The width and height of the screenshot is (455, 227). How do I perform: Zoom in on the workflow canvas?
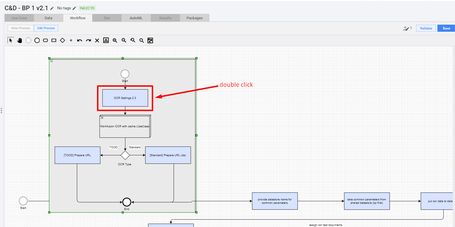115,40
